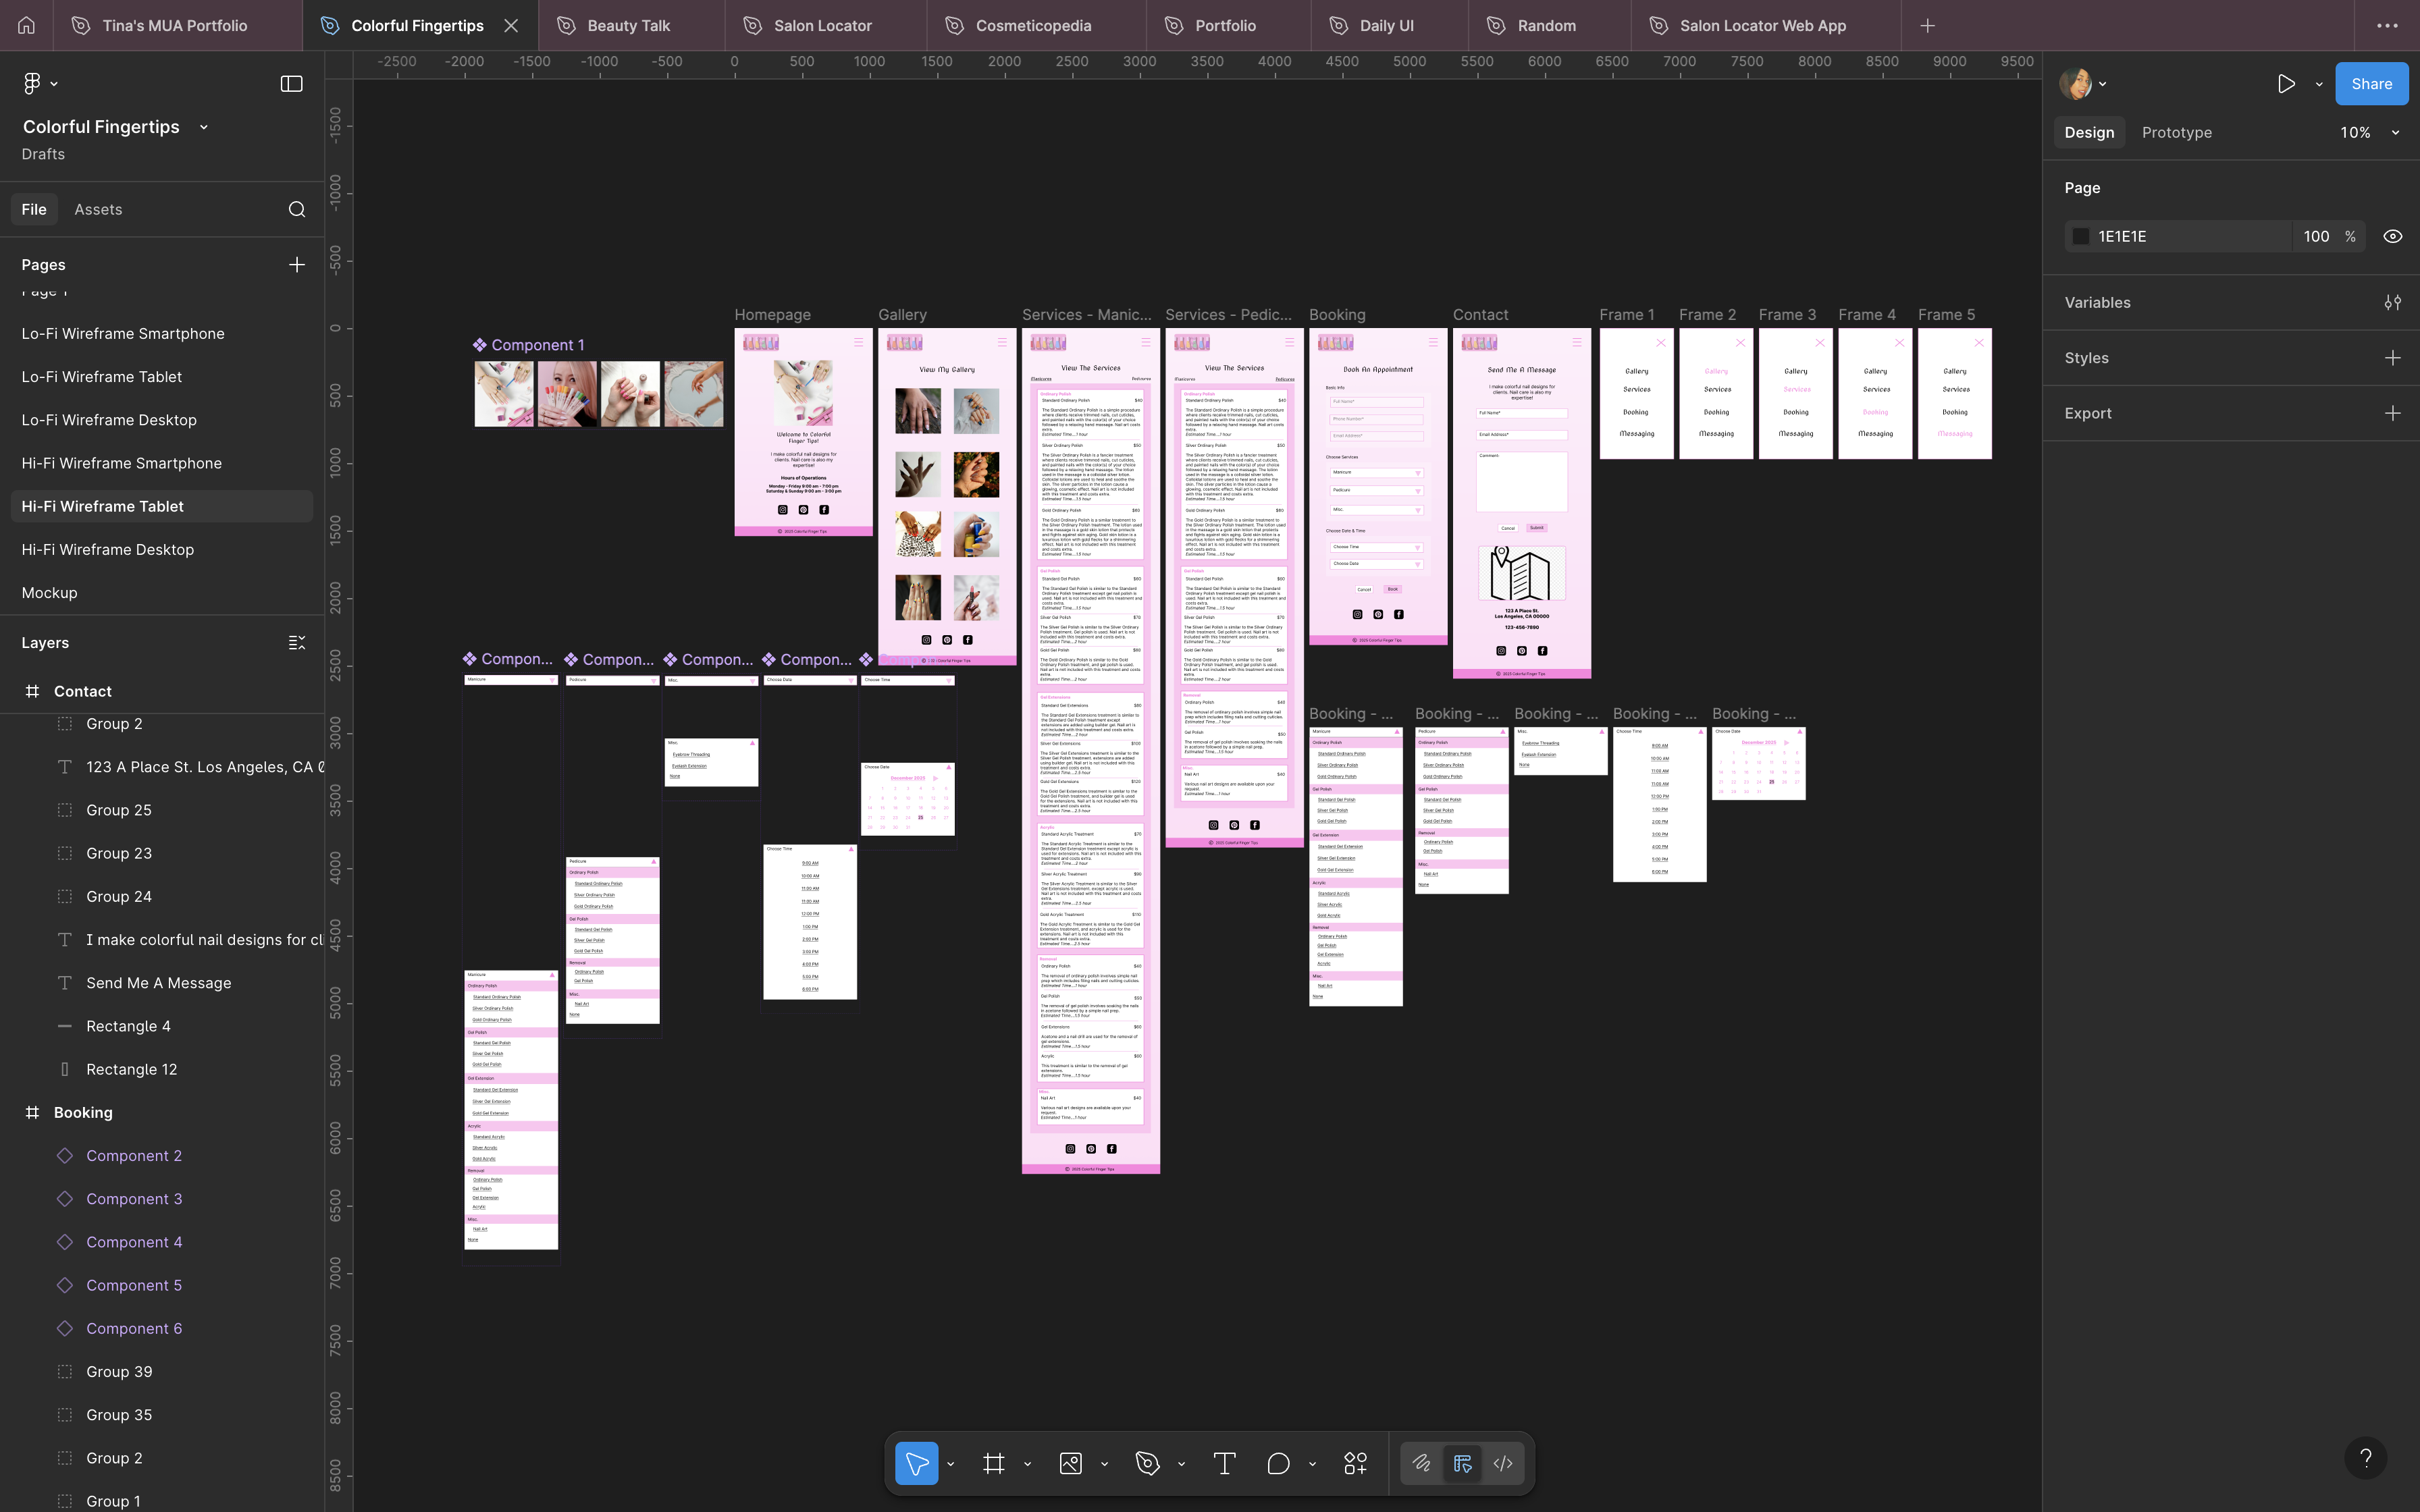
Task: Switch to Dev Mode toggle
Action: pos(1502,1464)
